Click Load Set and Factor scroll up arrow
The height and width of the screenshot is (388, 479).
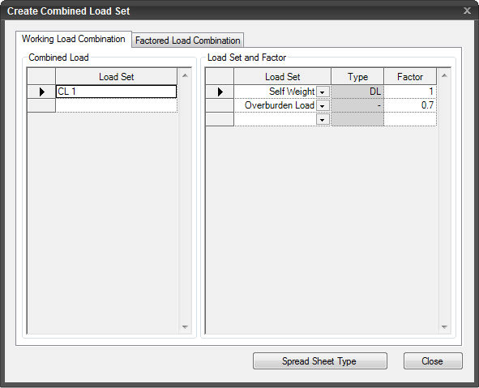(444, 75)
